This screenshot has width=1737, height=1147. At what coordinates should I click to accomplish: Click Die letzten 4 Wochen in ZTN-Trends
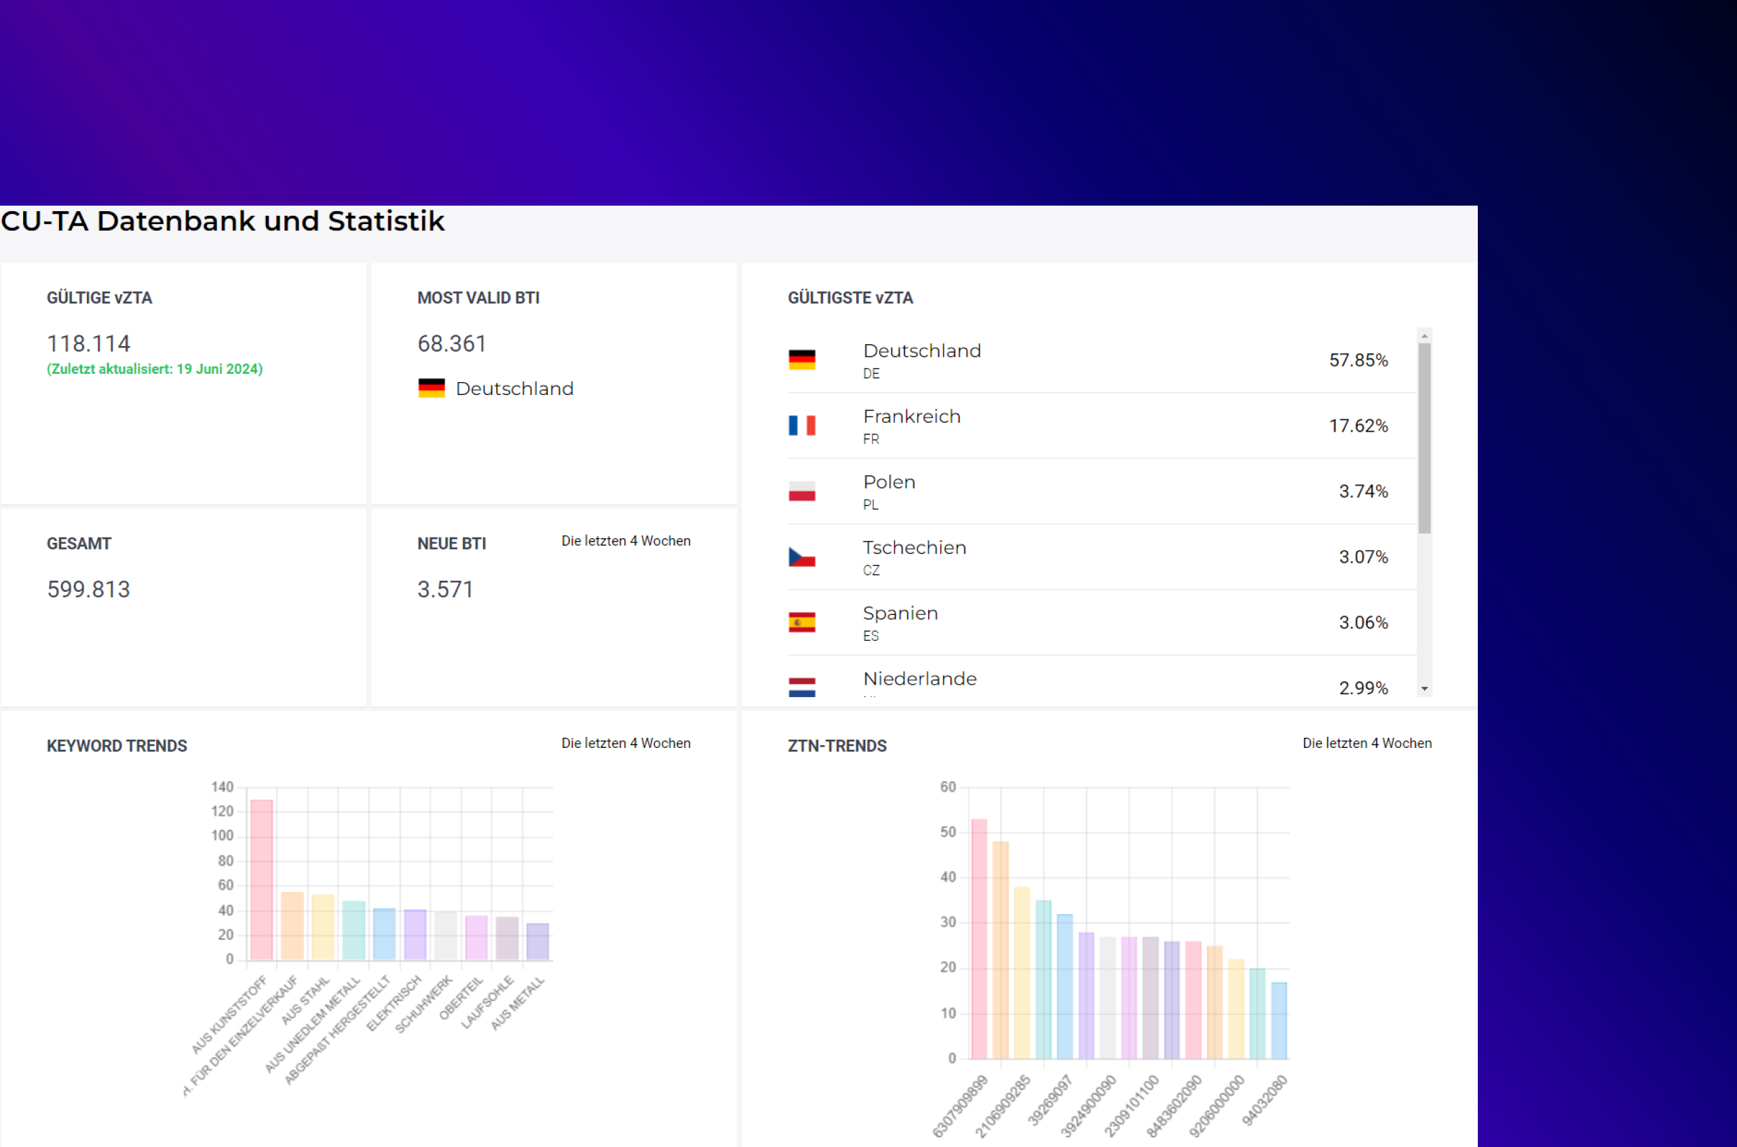pyautogui.click(x=1367, y=743)
